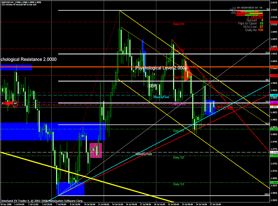Click the Daily S3 label
The width and height of the screenshot is (278, 206).
click(178, 184)
